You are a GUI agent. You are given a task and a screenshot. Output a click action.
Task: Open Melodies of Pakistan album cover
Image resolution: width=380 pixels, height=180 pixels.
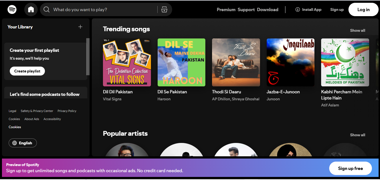pyautogui.click(x=345, y=62)
